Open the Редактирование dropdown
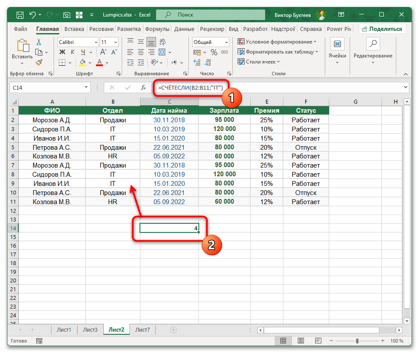The image size is (419, 353). 373,51
